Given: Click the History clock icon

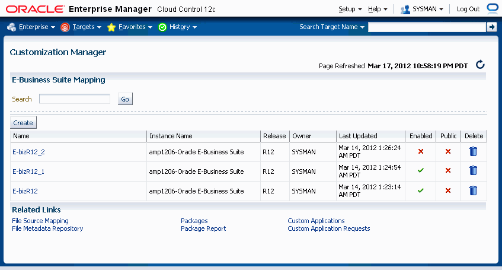Looking at the screenshot, I should point(162,27).
